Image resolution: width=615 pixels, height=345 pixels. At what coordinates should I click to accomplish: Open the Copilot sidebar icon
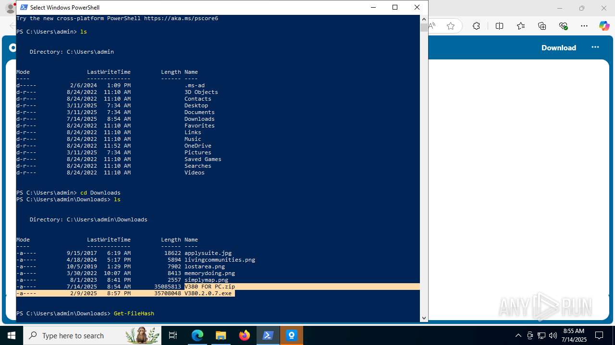click(x=604, y=26)
